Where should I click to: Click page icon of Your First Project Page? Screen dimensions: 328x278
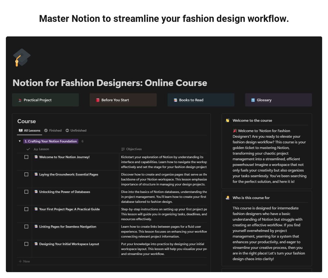coord(36,209)
